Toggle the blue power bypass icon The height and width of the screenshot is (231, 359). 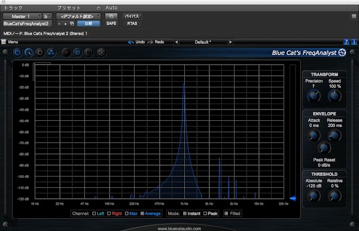pyautogui.click(x=17, y=53)
